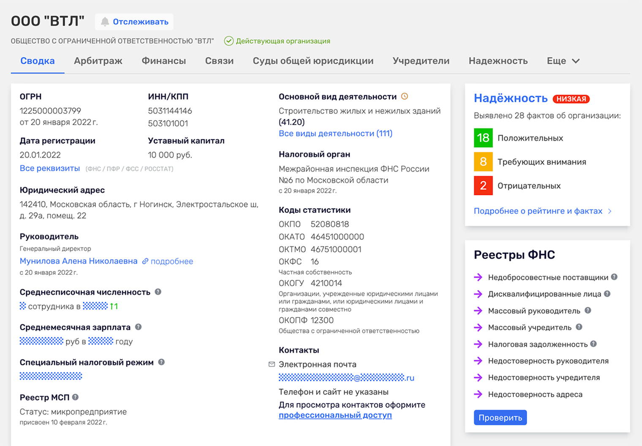
Task: Switch to the Финансы tab
Action: click(164, 61)
